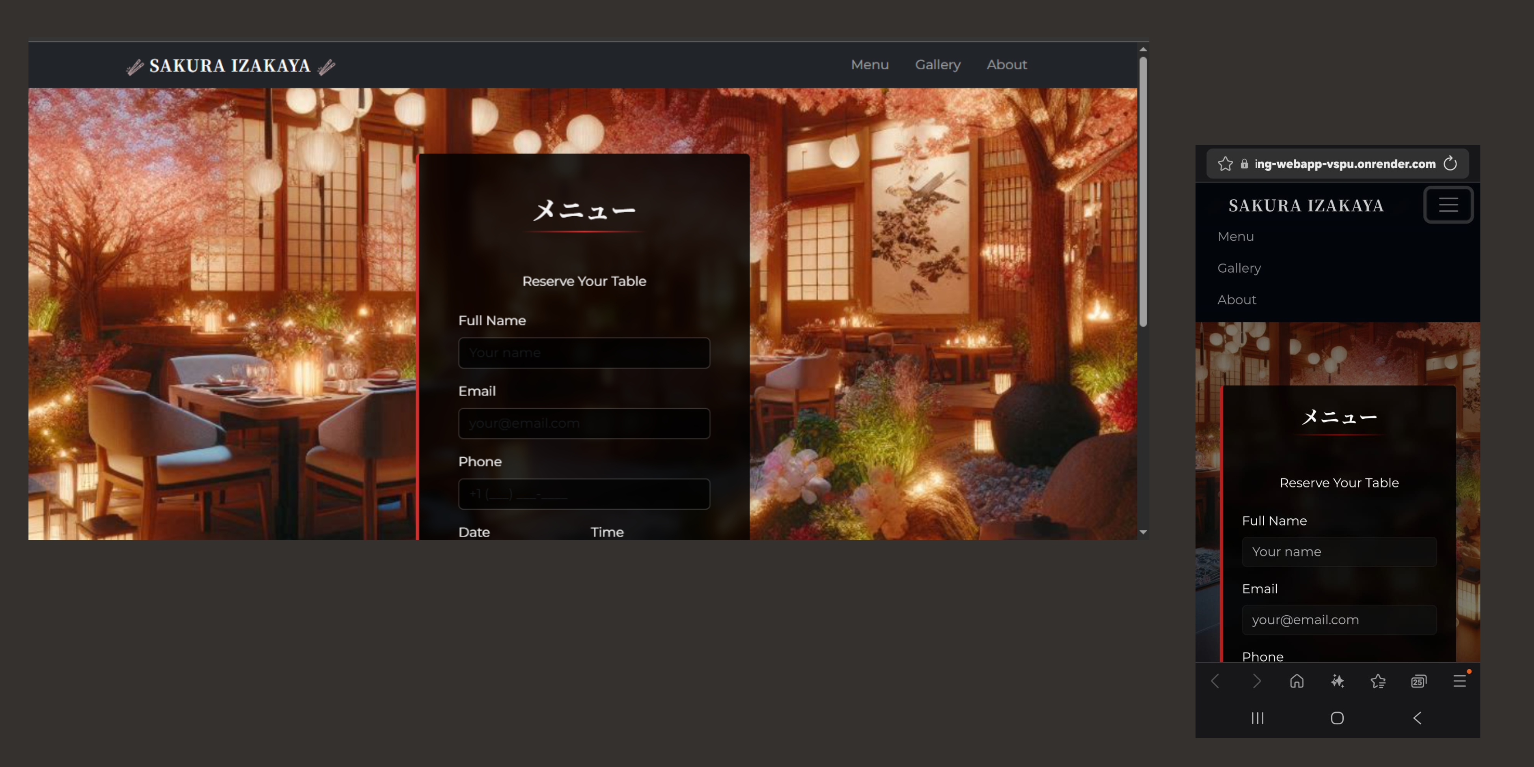Tap the home icon in mobile browser toolbar

pos(1297,681)
